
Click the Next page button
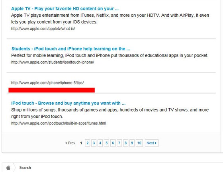click(x=152, y=143)
